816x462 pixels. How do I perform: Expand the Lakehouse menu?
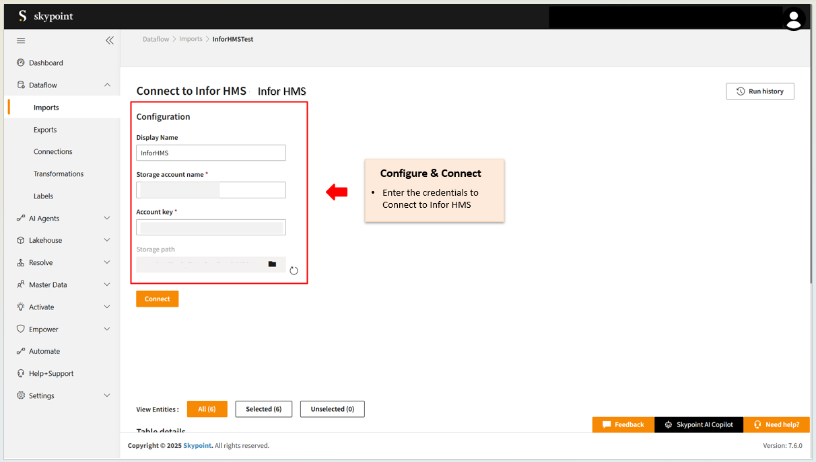107,241
